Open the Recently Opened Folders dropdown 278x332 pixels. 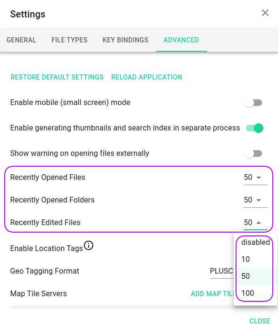[255, 200]
